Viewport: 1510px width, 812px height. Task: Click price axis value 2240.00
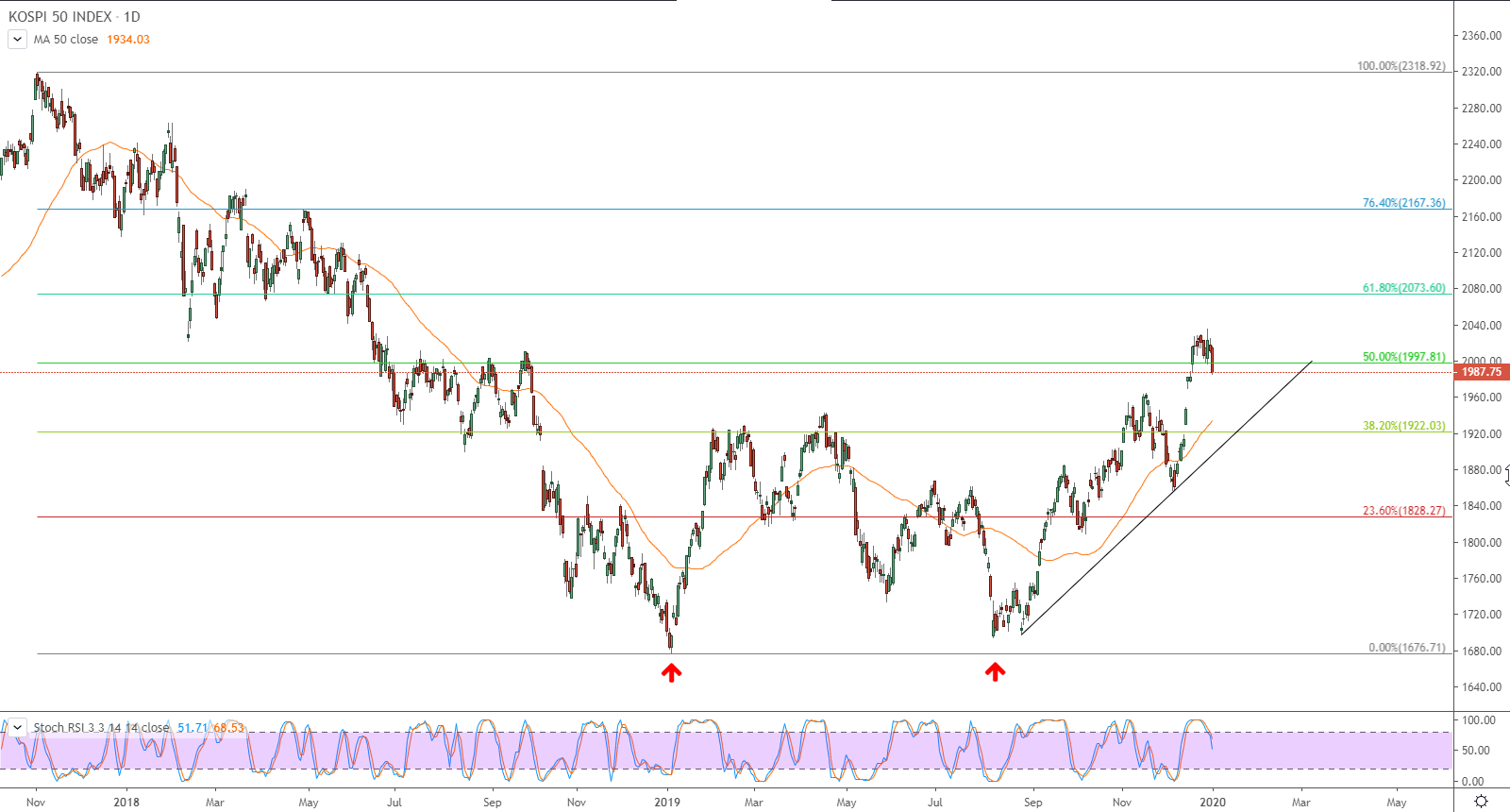1482,144
